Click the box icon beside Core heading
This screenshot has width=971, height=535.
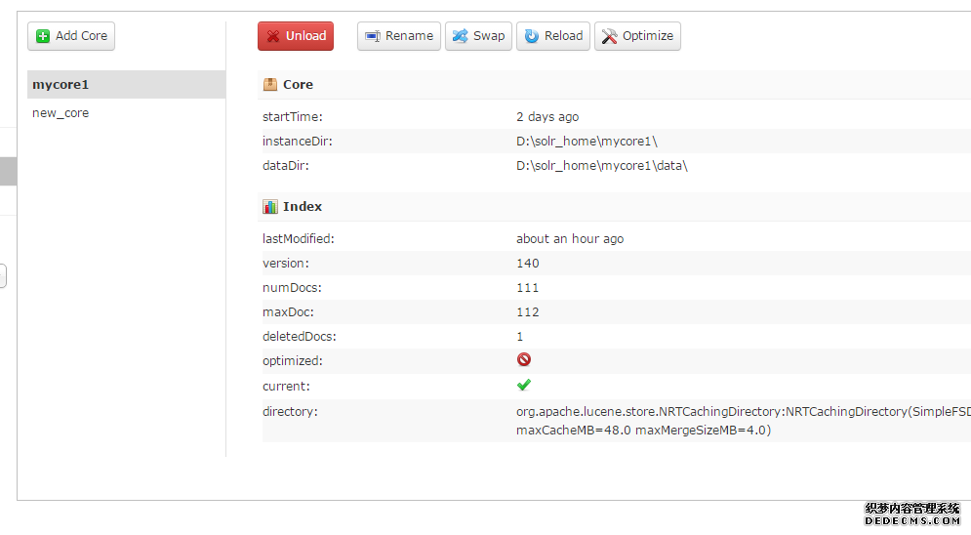tap(270, 85)
